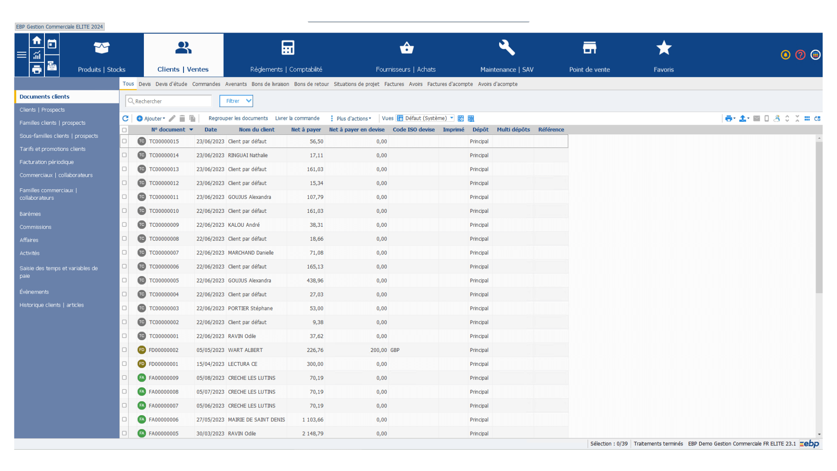The height and width of the screenshot is (471, 837).
Task: Select all rows with the header checkbox
Action: click(x=124, y=130)
